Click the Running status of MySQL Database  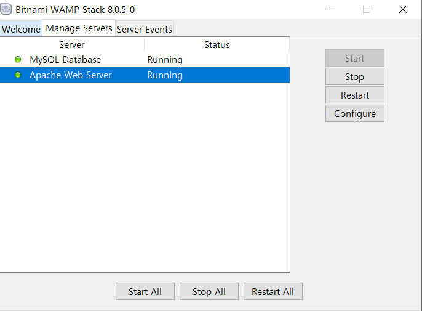tap(165, 60)
